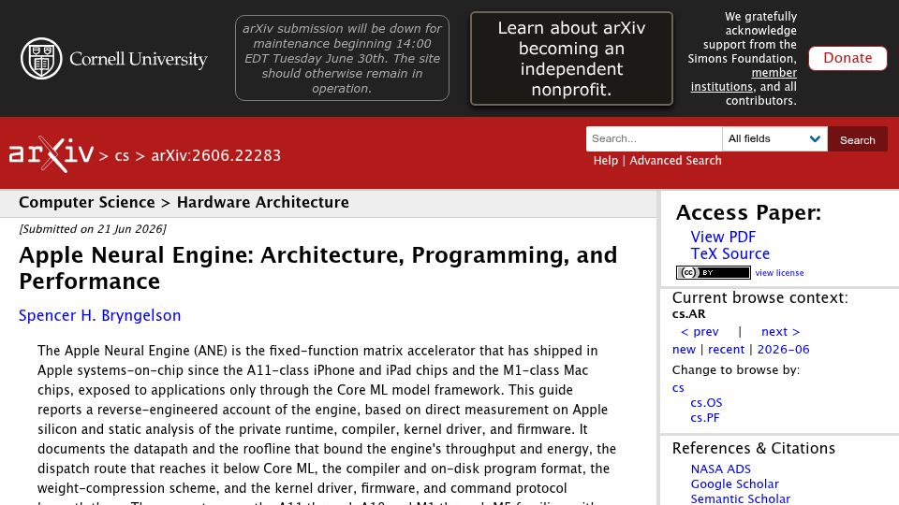Open the new listings link
This screenshot has width=899, height=505.
point(684,349)
